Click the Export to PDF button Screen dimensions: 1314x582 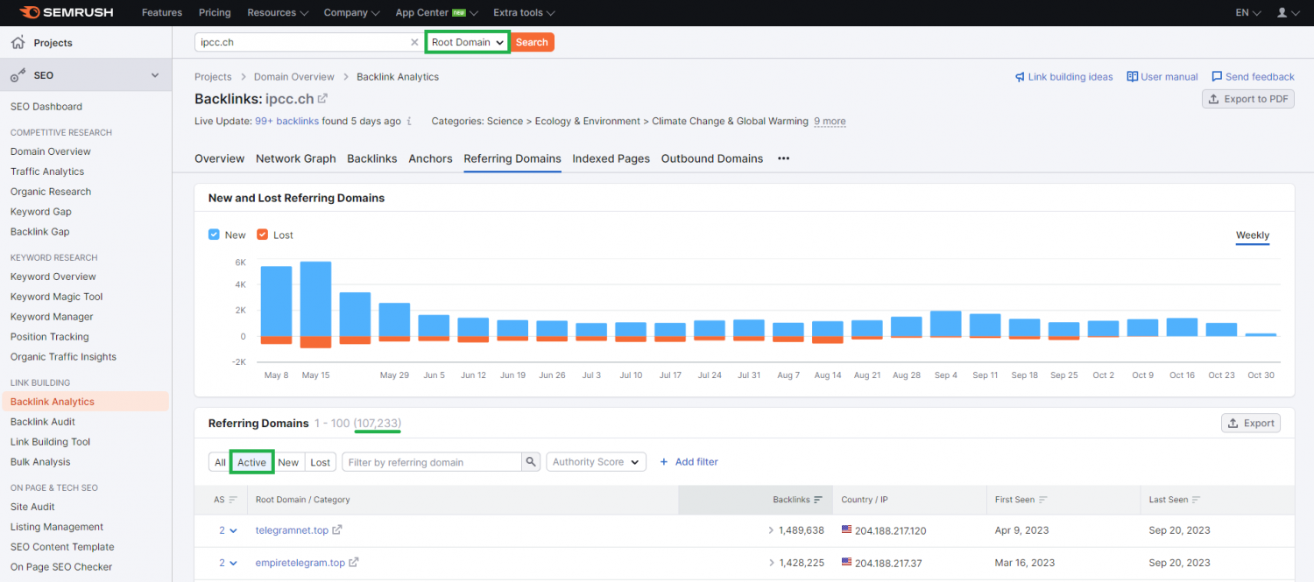coord(1247,98)
